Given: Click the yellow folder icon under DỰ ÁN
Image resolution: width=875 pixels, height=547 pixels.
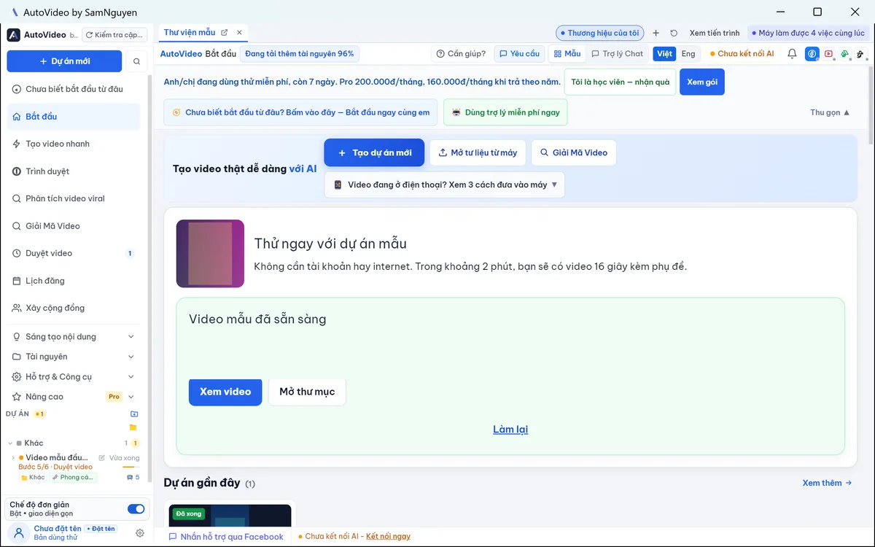Looking at the screenshot, I should pyautogui.click(x=133, y=427).
